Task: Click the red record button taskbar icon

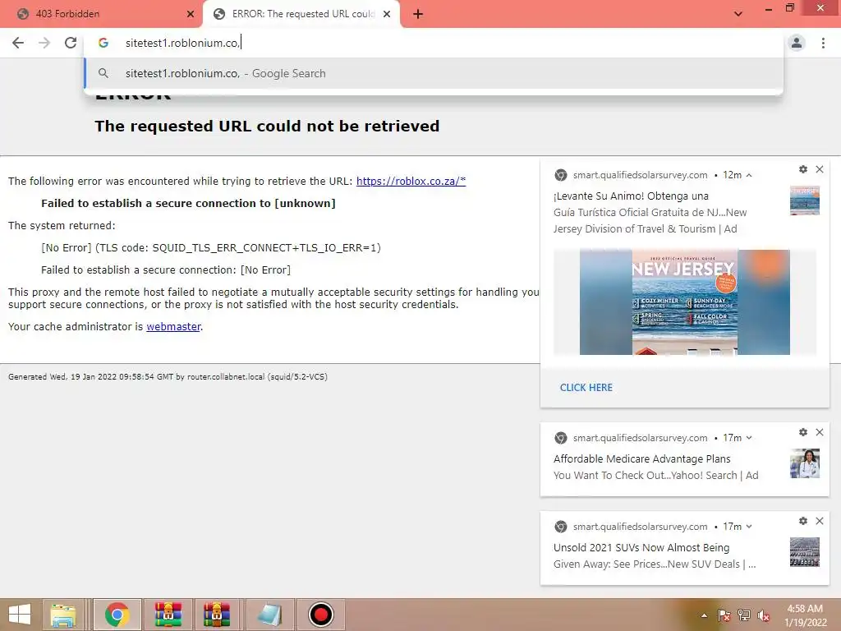Action: [321, 615]
